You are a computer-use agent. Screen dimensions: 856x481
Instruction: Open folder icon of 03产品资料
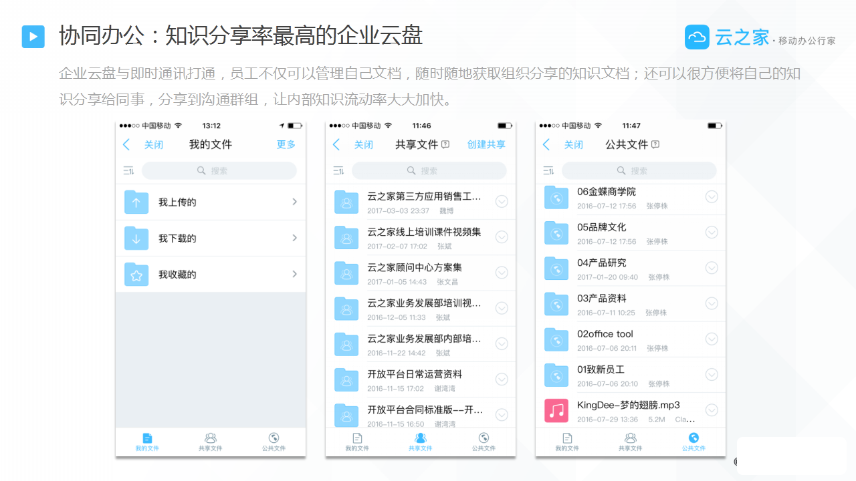(x=556, y=303)
